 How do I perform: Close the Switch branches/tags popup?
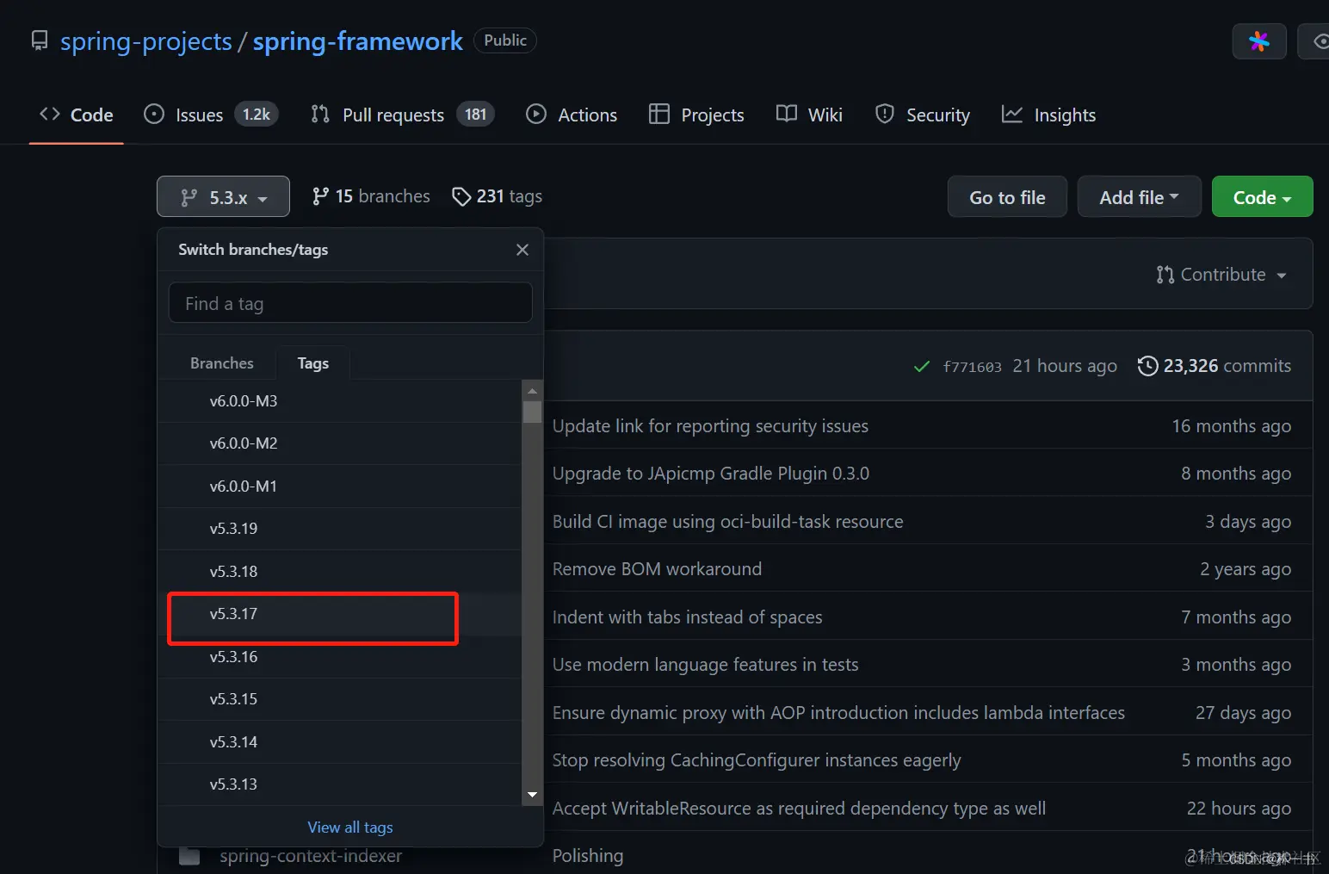pyautogui.click(x=522, y=250)
